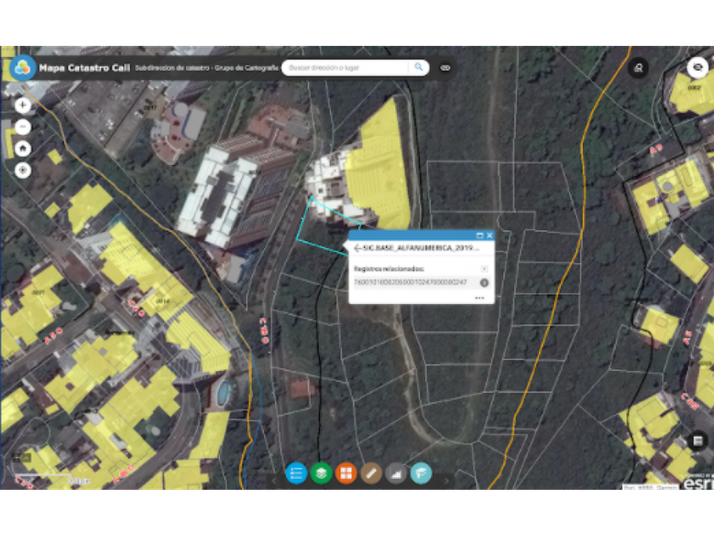The image size is (714, 535).
Task: Toggle the eye visibility button at top right
Action: pos(698,67)
